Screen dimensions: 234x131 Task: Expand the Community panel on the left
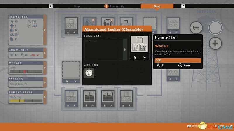(45, 53)
